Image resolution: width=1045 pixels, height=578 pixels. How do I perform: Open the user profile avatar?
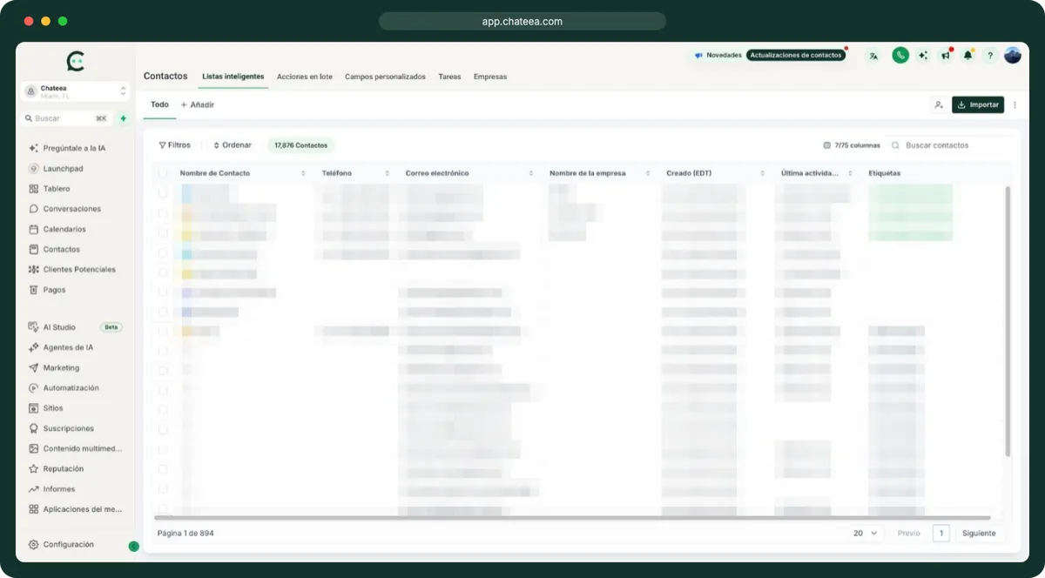pos(1013,55)
